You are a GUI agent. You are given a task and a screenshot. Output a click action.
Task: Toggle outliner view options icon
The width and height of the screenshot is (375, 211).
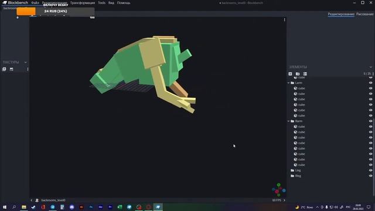(305, 74)
